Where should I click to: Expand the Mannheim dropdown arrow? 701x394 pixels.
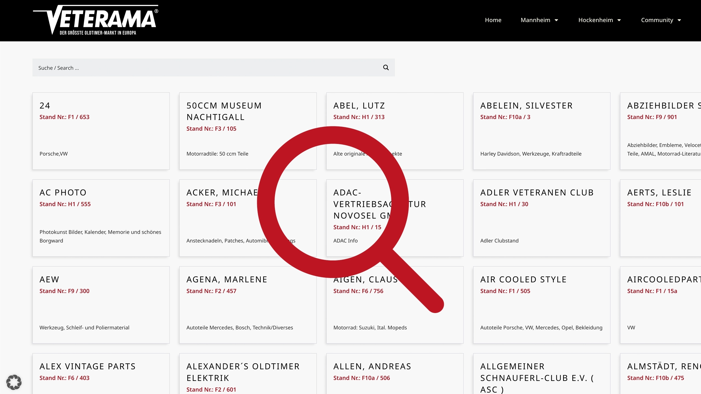point(556,20)
